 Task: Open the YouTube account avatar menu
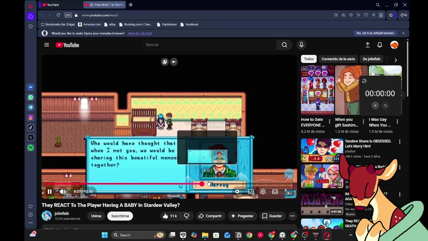click(394, 45)
